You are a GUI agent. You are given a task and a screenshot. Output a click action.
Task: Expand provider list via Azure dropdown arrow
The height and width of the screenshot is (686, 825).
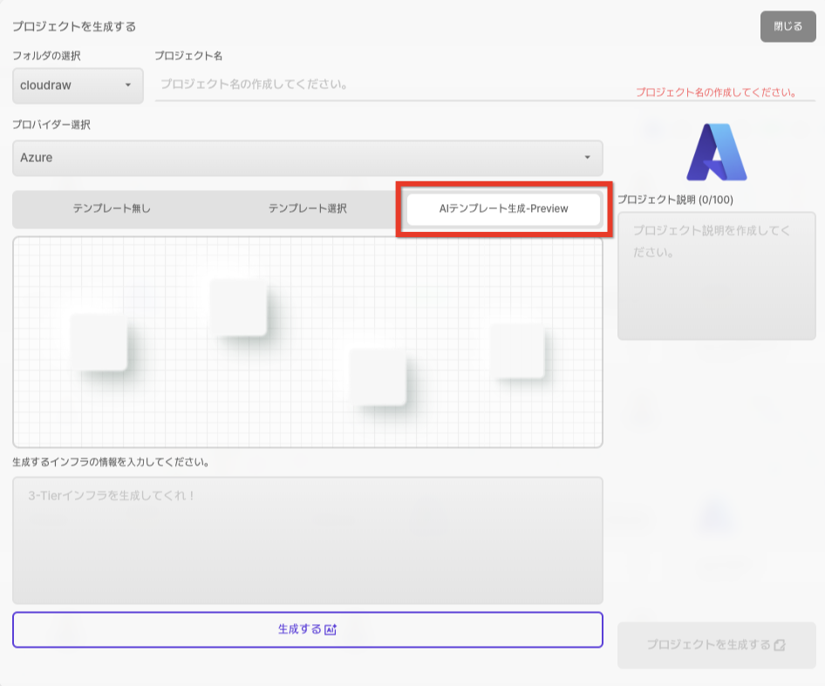pyautogui.click(x=587, y=158)
